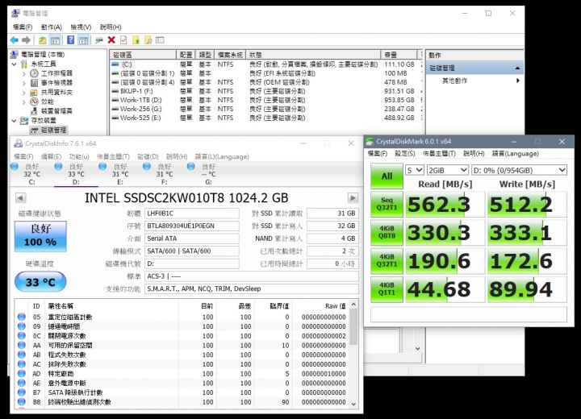The width and height of the screenshot is (581, 419).
Task: Run the 4KiB Q8T8 test button
Action: click(x=387, y=232)
